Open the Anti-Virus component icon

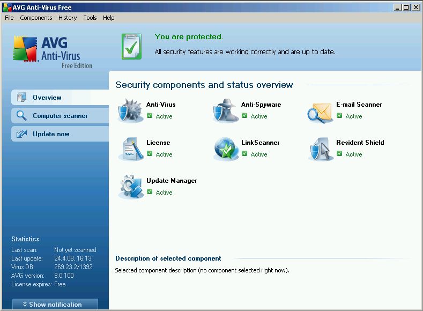pos(130,110)
